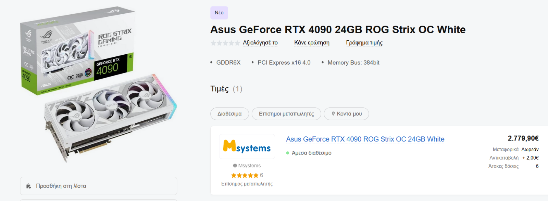The image size is (548, 201).
Task: Click the product title heading
Action: pyautogui.click(x=338, y=29)
